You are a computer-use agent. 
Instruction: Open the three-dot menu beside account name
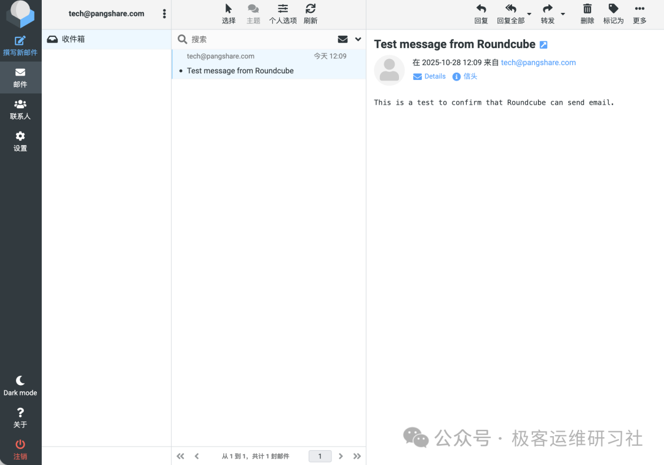164,14
